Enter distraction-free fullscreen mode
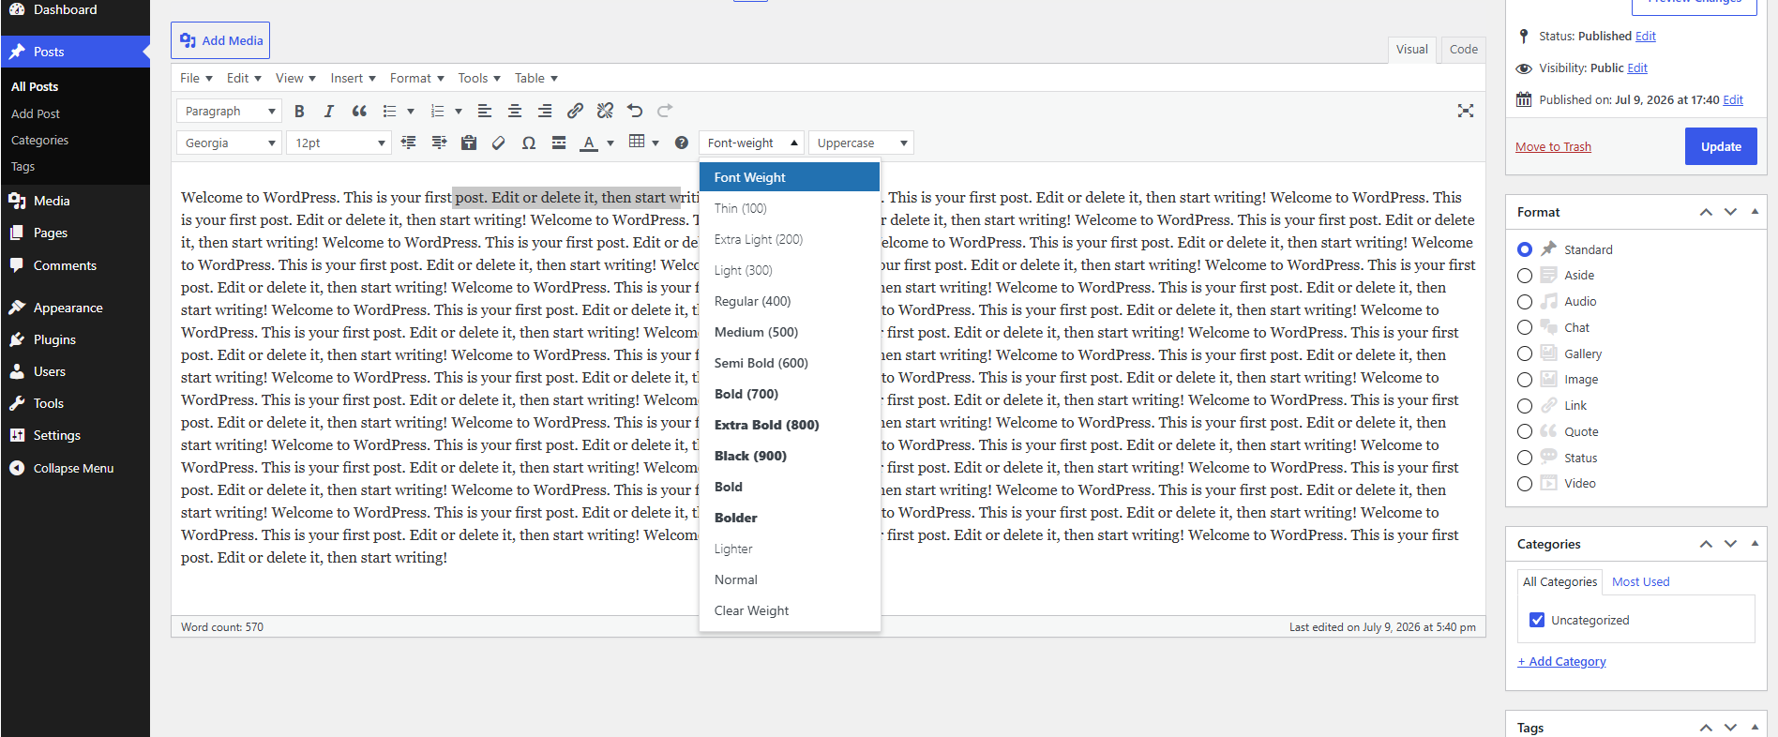The image size is (1778, 737). tap(1466, 111)
